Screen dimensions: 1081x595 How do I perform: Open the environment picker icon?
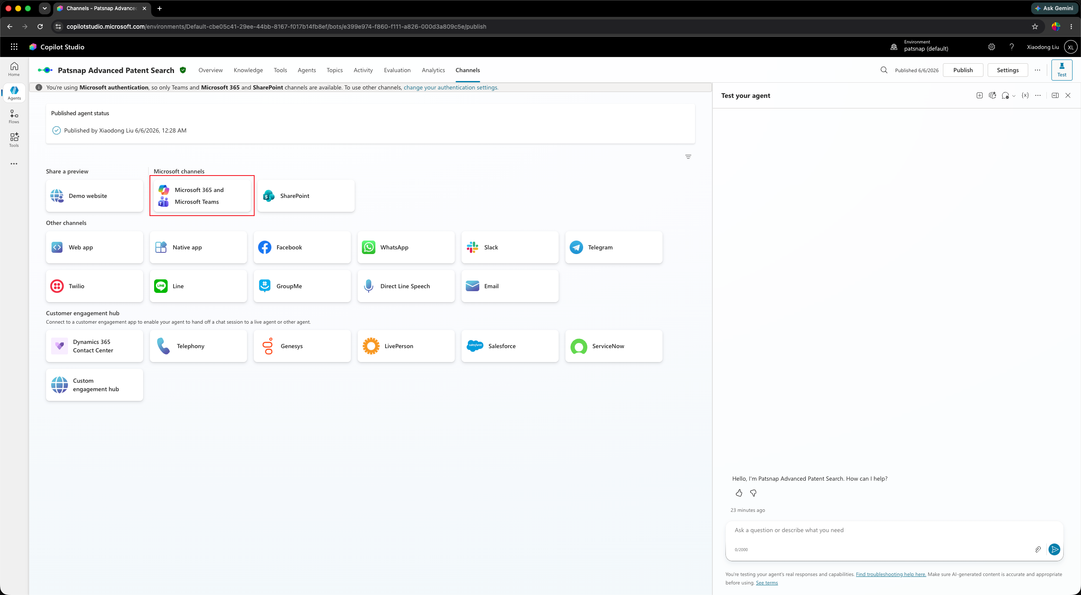click(x=894, y=47)
